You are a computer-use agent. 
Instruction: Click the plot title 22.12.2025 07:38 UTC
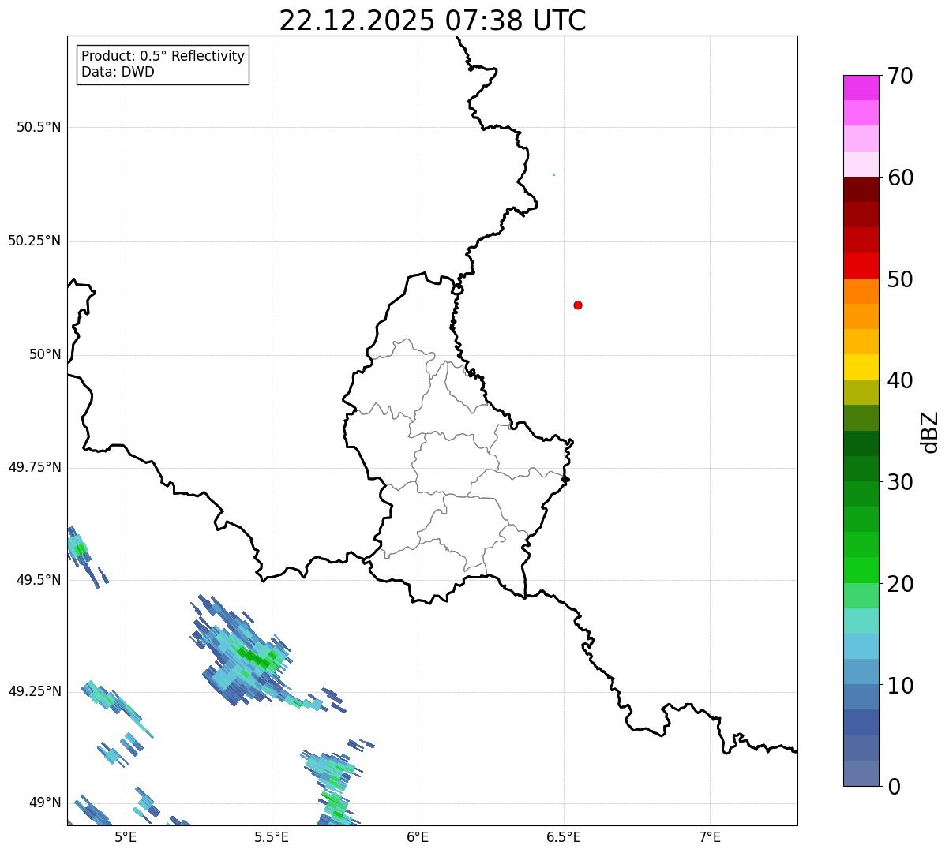433,21
